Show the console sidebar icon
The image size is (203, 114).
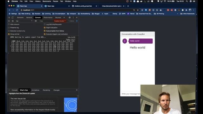point(9,21)
